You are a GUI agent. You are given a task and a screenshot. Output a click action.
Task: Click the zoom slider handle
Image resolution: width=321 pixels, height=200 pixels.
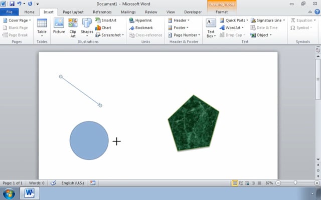tap(295, 183)
